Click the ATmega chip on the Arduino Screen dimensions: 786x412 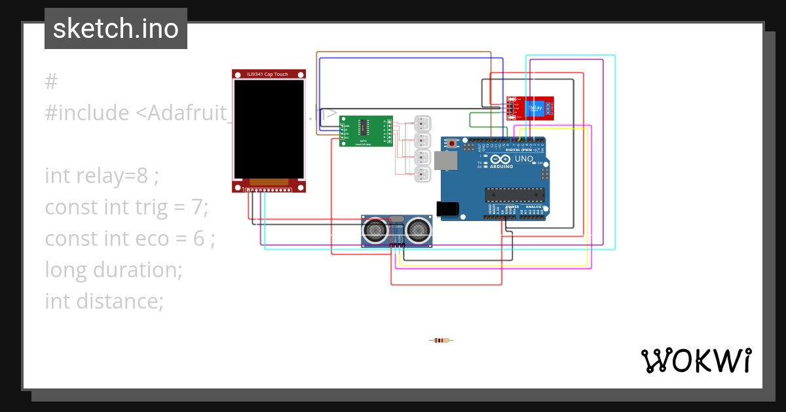tap(514, 195)
